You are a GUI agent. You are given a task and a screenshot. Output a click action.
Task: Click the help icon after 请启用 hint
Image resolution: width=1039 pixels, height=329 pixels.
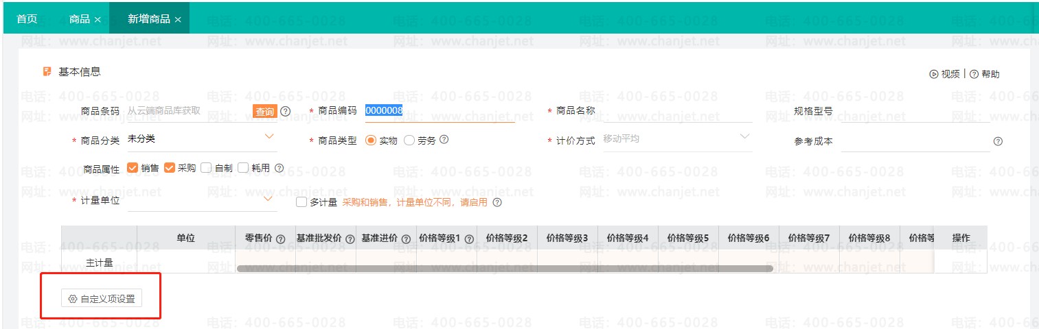497,202
